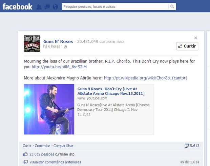Click the thumbs-up likes icon
The width and height of the screenshot is (210, 166).
coord(25,154)
